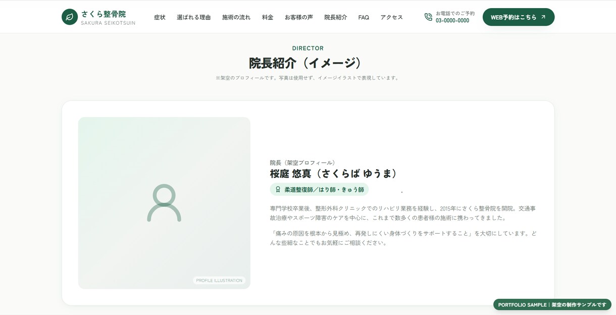This screenshot has height=315, width=616.
Task: Click the phone number 03-0000-0000
Action: point(452,21)
